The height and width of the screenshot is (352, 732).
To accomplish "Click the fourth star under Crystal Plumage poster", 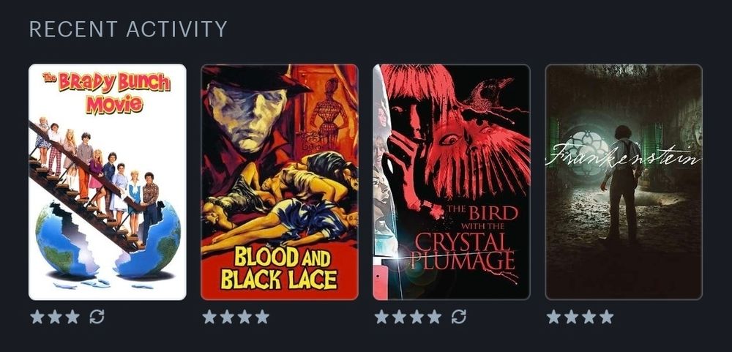I will pos(435,317).
